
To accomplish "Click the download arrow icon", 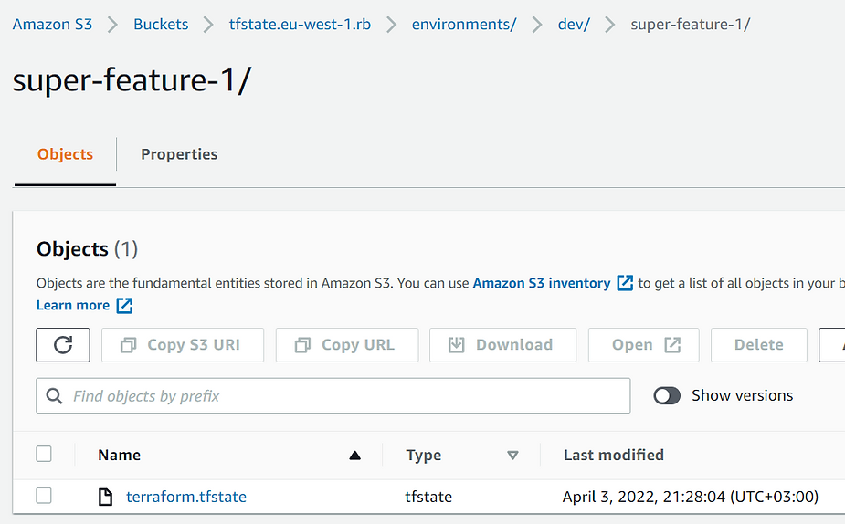I will pyautogui.click(x=457, y=345).
